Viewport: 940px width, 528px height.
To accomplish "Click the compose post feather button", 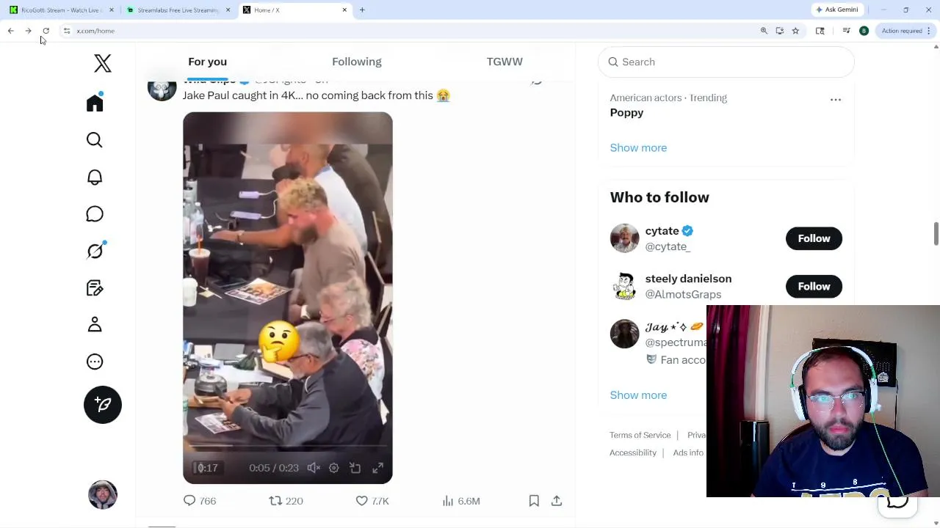I will tap(103, 405).
